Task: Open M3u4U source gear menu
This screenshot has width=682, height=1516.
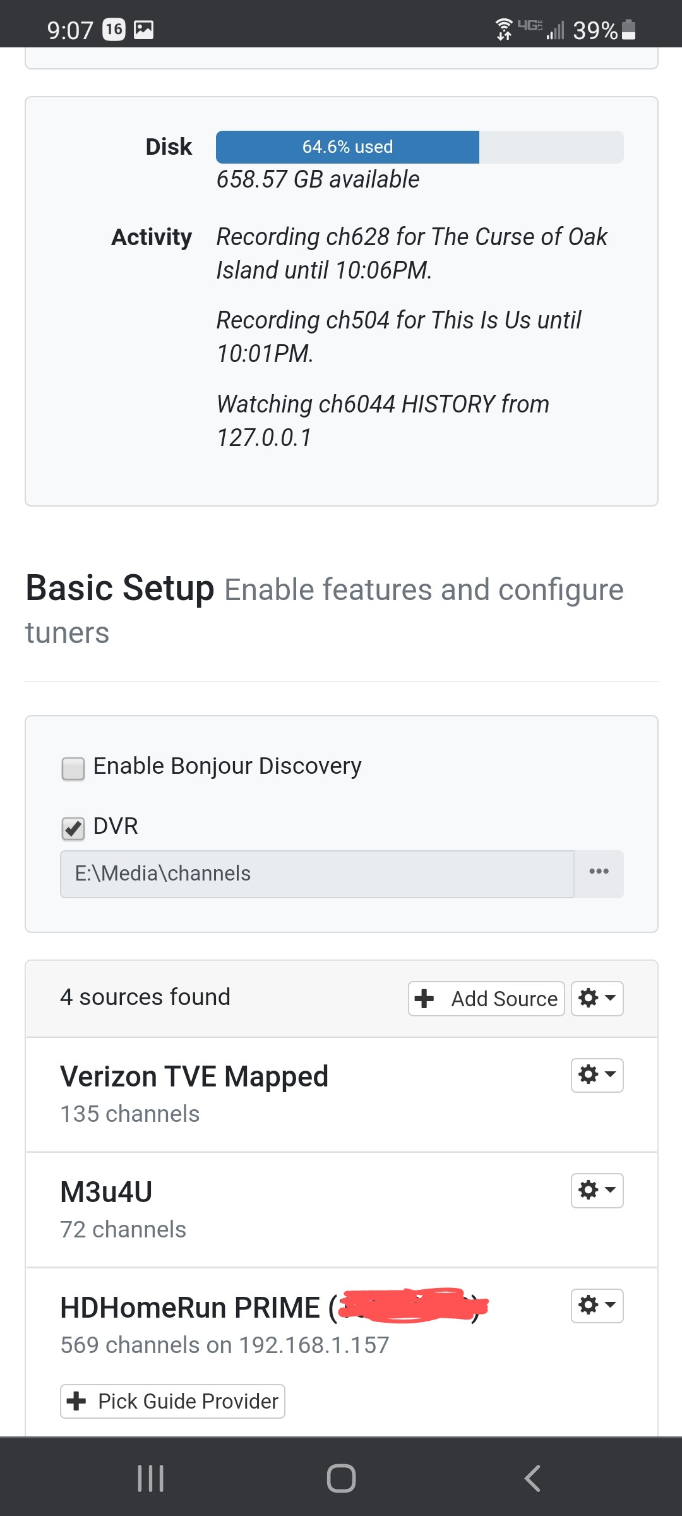Action: pyautogui.click(x=597, y=1191)
